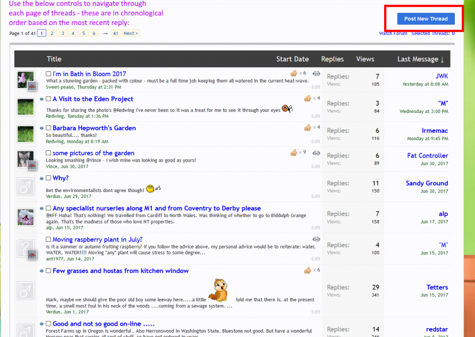Image resolution: width=475 pixels, height=337 pixels.
Task: Go to page 3 of threads
Action: [x=62, y=33]
